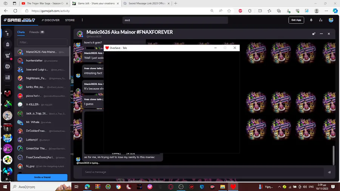Click the Invite a friend button
Screen dimensions: 340x191
click(x=42, y=177)
